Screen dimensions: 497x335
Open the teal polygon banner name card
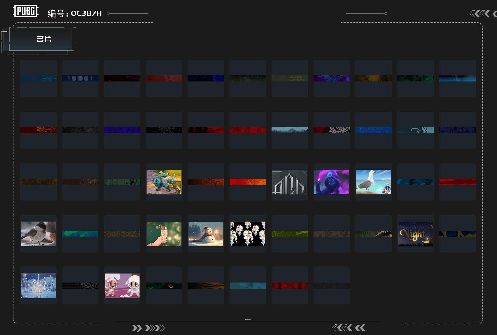[x=248, y=286]
